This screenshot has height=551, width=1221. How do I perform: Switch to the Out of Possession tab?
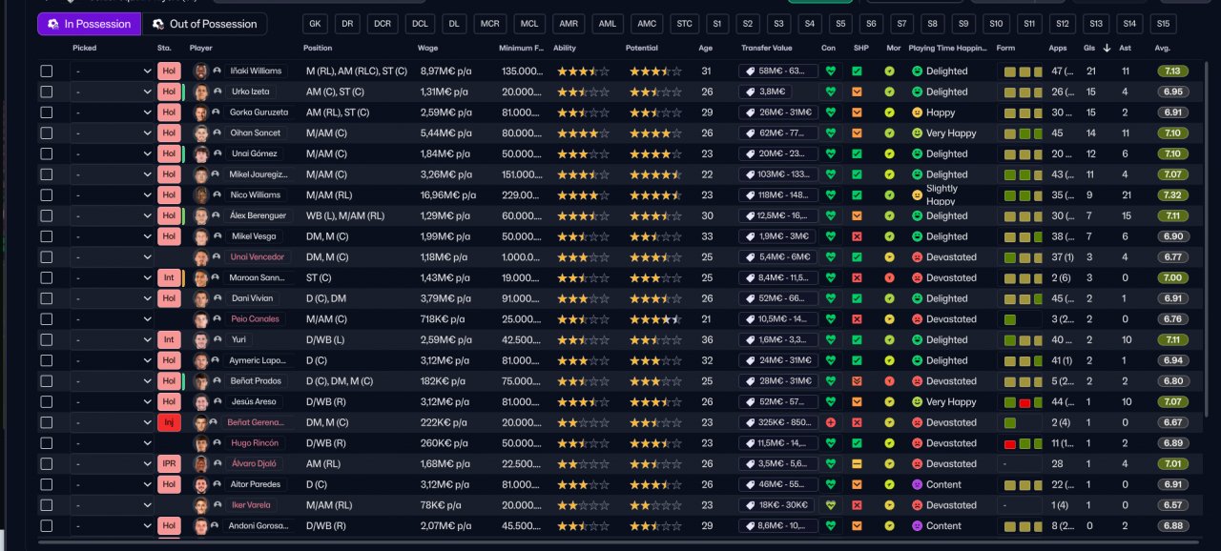[x=205, y=24]
